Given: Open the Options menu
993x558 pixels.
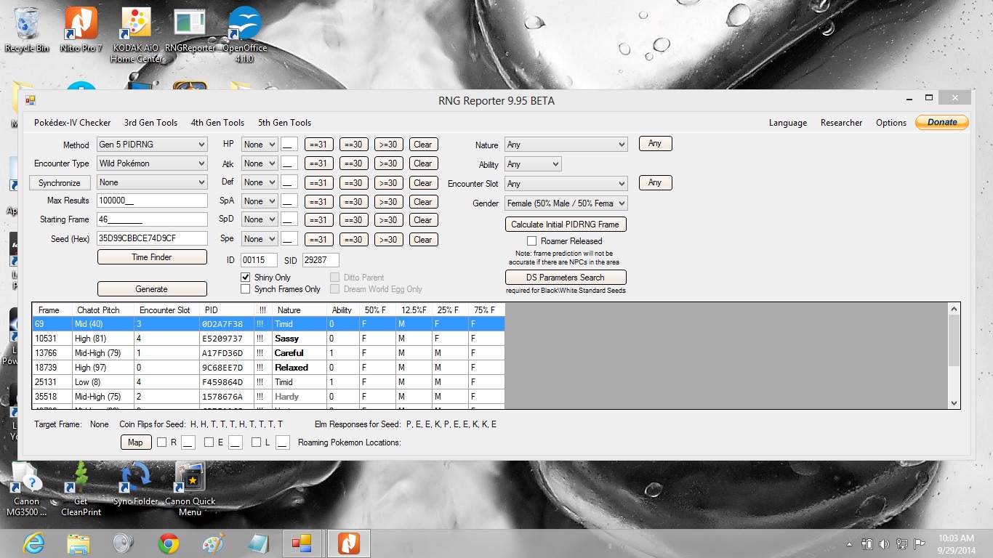Looking at the screenshot, I should [891, 123].
